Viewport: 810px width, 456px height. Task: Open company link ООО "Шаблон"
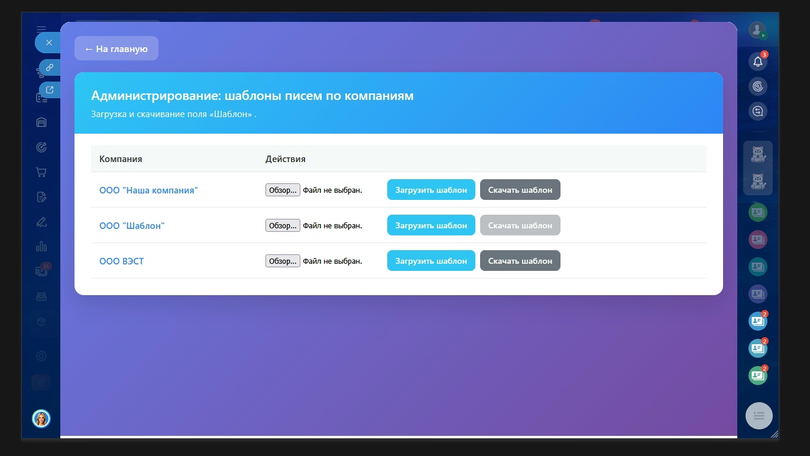tap(132, 226)
